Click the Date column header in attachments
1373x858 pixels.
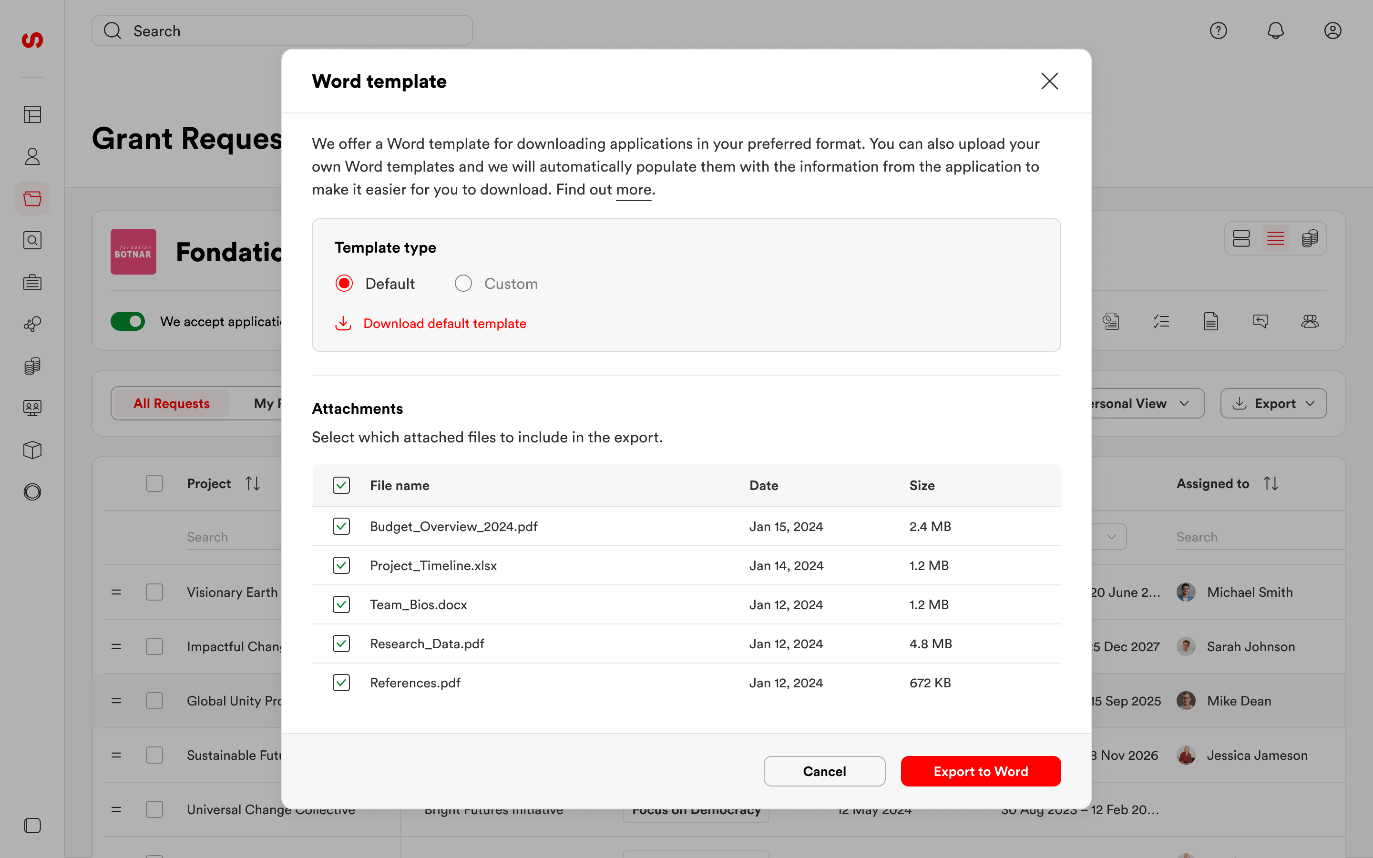[764, 485]
